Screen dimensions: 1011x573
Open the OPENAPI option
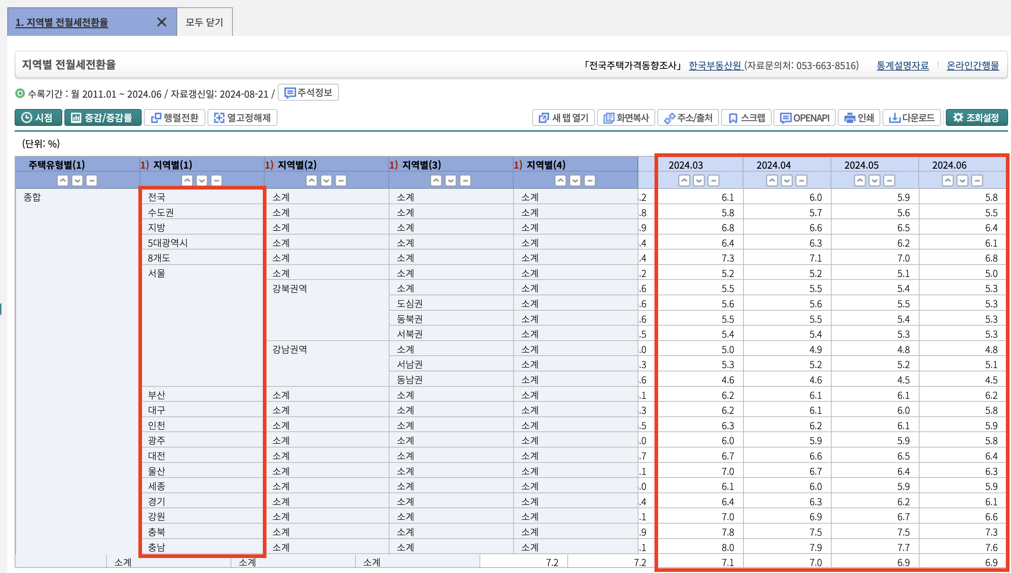coord(804,118)
